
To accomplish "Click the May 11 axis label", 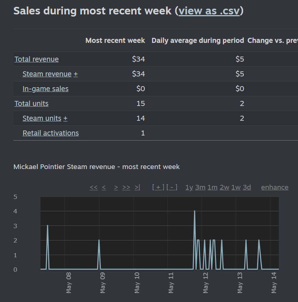I will (171, 283).
